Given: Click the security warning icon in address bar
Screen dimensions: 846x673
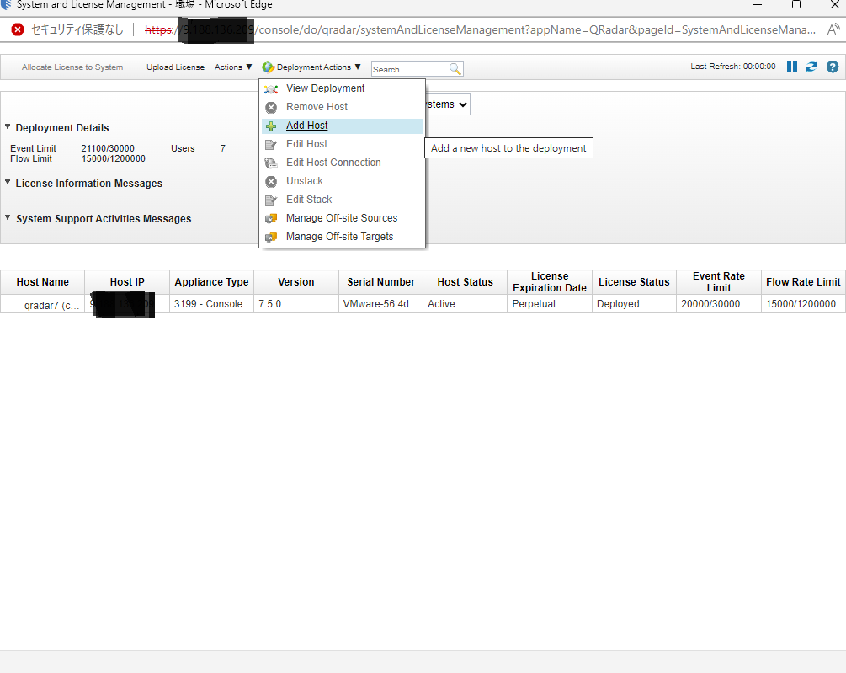Looking at the screenshot, I should tap(18, 29).
